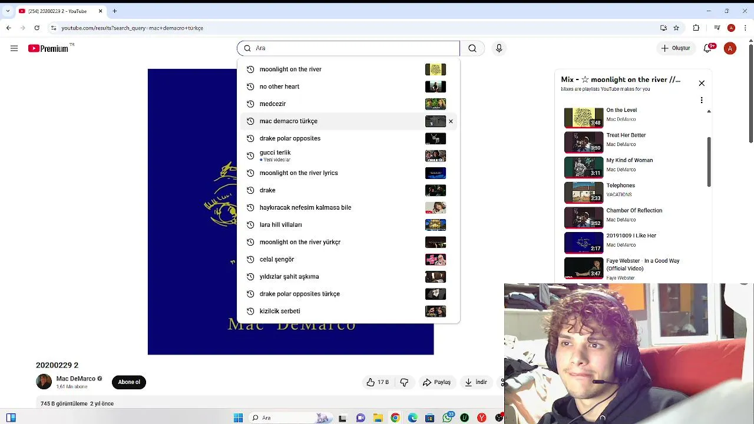Screen dimensions: 754x424
Task: Play 'Chamber Of Reflection' from mix
Action: point(633,217)
